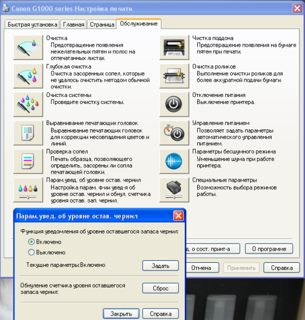The width and height of the screenshot is (305, 320).
Task: Click the Управление питанием heading text
Action: pos(221,123)
